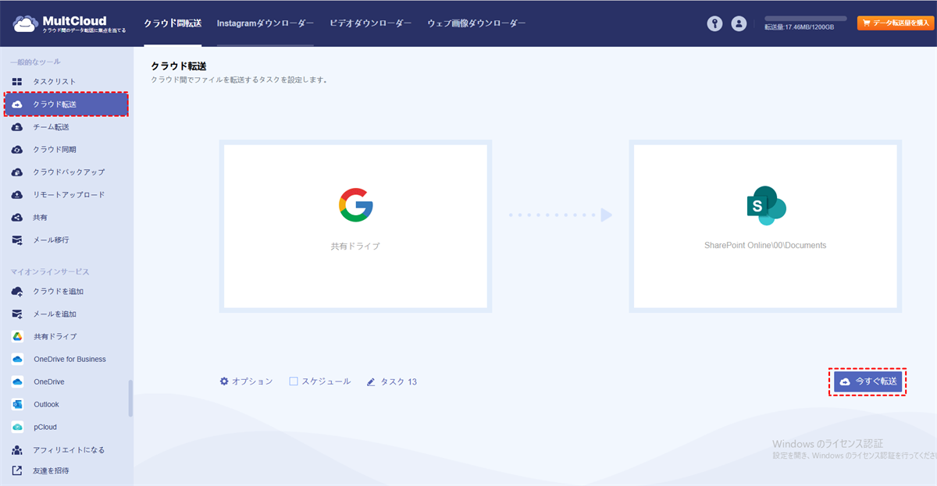Click the pCloud text in sidebar
937x486 pixels.
coord(45,427)
